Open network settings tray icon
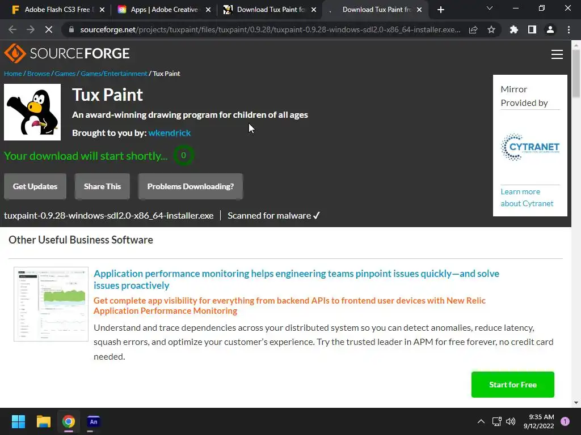 coord(496,421)
